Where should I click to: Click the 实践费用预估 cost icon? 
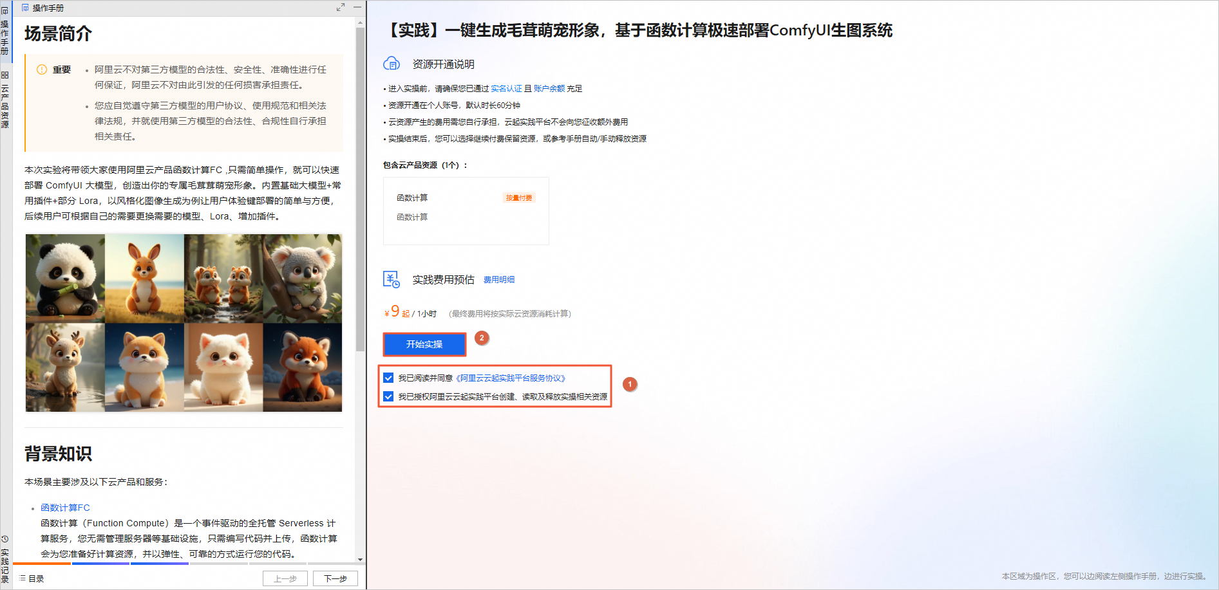pyautogui.click(x=392, y=279)
